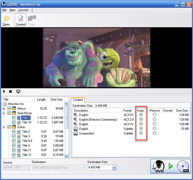
Task: Click the Title 5-9 film icon
Action: click(x=18, y=141)
